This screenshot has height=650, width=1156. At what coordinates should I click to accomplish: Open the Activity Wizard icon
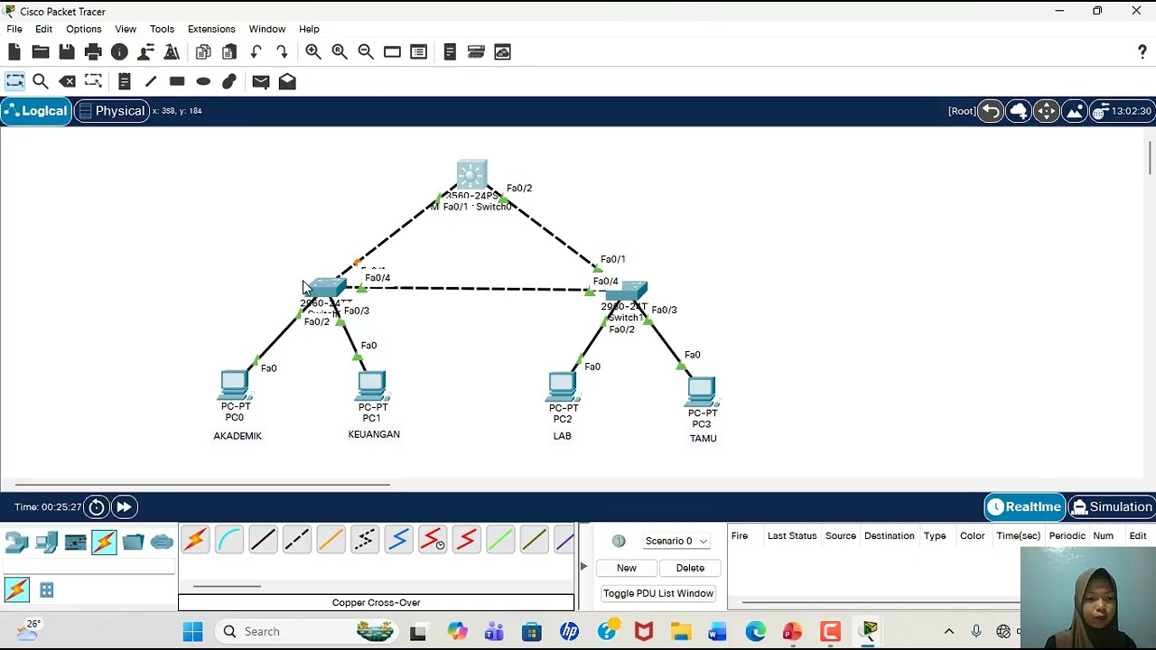[172, 52]
